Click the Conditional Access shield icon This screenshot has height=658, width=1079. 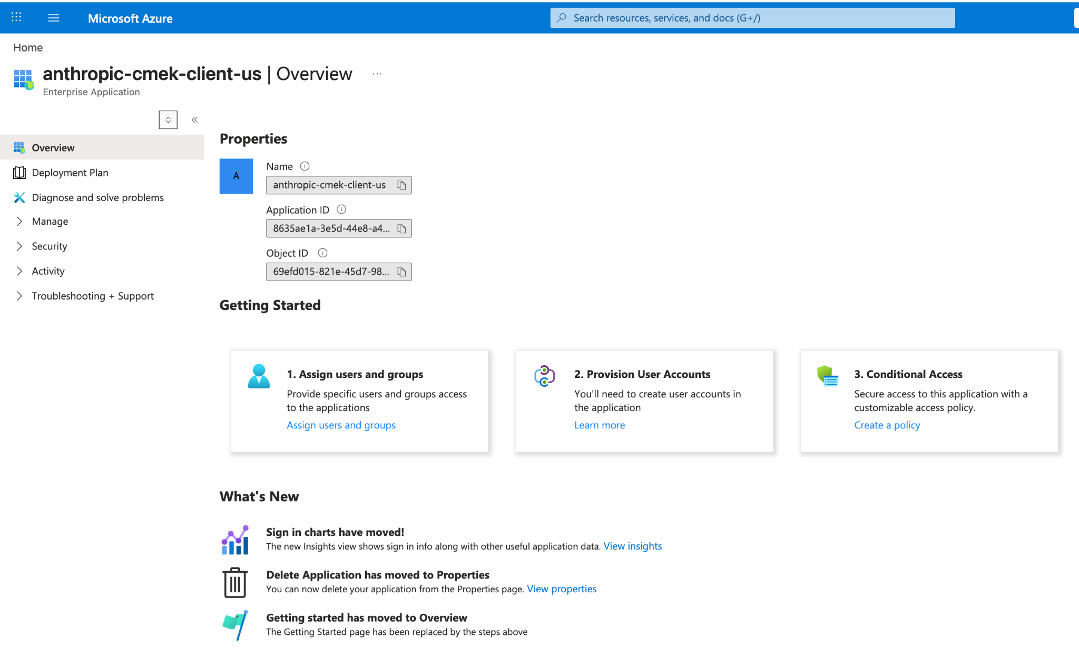coord(828,376)
